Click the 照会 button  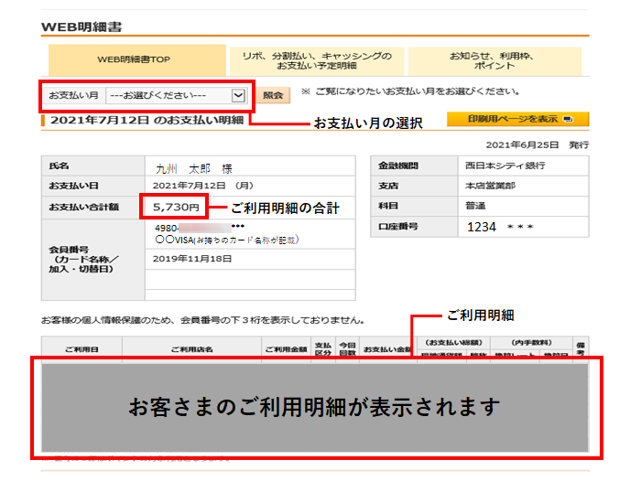point(273,95)
